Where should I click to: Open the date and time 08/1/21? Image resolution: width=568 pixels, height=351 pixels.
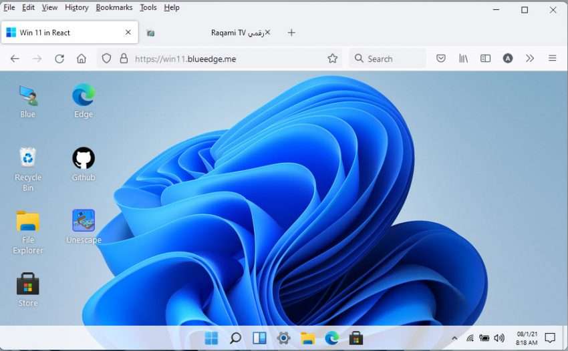point(527,338)
